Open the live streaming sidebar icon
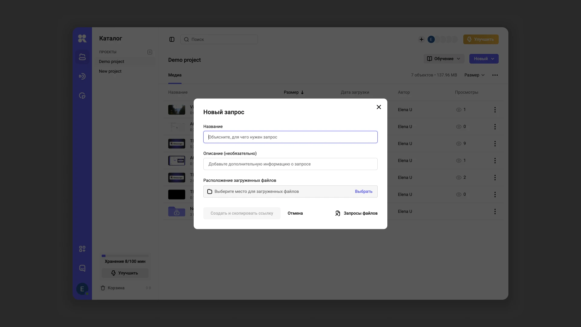 point(82,76)
